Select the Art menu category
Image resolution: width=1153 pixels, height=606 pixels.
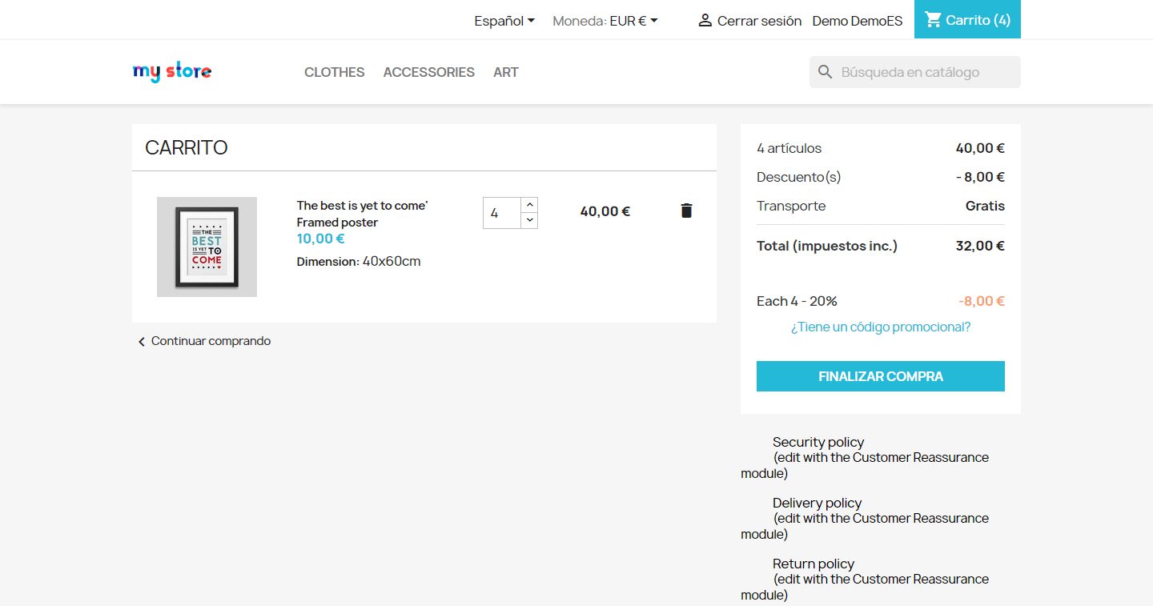[x=506, y=72]
